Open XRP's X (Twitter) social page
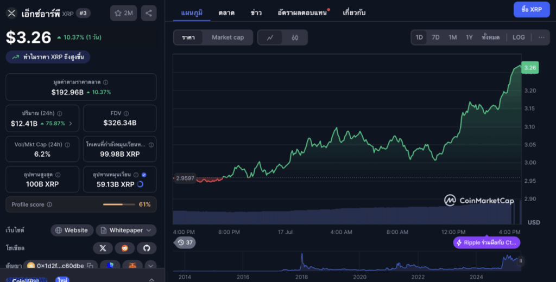Viewport: 556px width, 282px height. tap(103, 248)
